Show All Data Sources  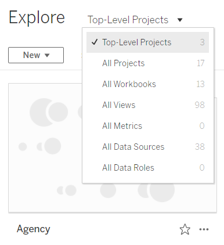pos(147,147)
